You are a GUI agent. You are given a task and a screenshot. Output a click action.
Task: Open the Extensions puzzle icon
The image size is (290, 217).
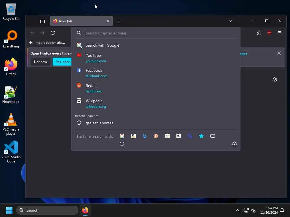[259, 33]
